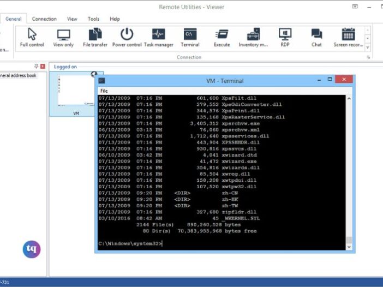The width and height of the screenshot is (383, 287).
Task: Start an RDP session
Action: click(x=285, y=38)
